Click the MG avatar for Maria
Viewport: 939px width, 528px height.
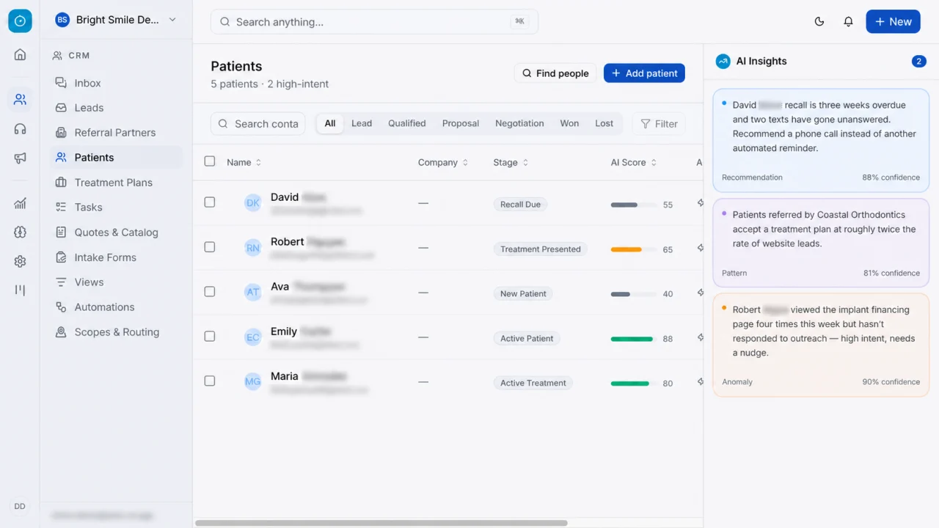tap(252, 381)
